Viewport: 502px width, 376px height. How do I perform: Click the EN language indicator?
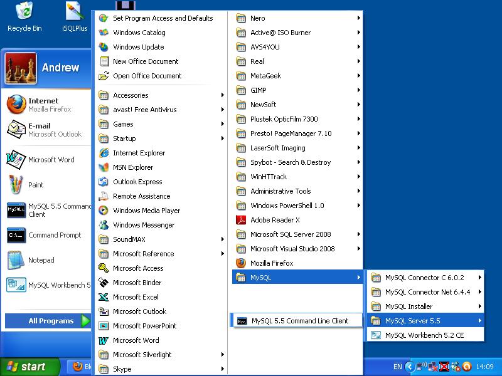pyautogui.click(x=397, y=367)
